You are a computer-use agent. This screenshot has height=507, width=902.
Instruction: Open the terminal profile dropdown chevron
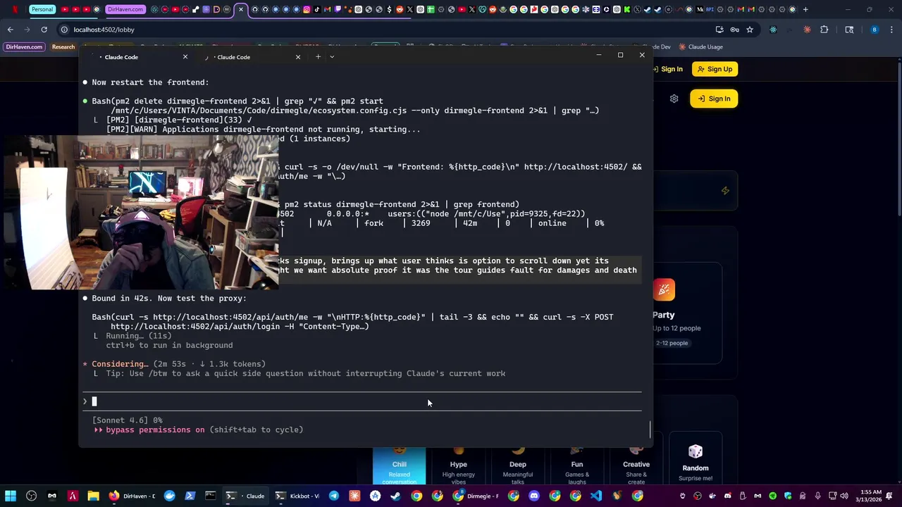pos(332,57)
